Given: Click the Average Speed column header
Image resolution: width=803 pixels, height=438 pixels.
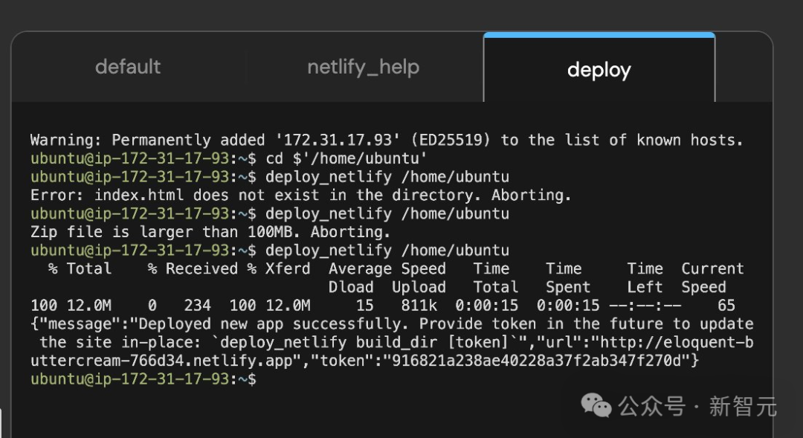Looking at the screenshot, I should point(387,269).
